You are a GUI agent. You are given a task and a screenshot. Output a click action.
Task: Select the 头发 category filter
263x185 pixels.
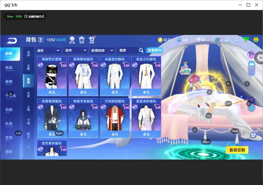pos(28,95)
